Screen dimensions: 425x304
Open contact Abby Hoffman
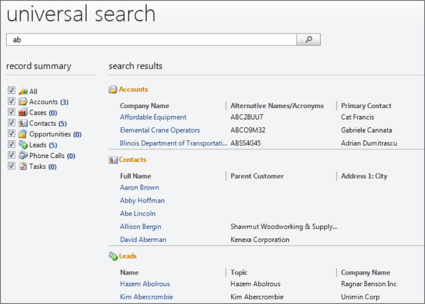[142, 201]
